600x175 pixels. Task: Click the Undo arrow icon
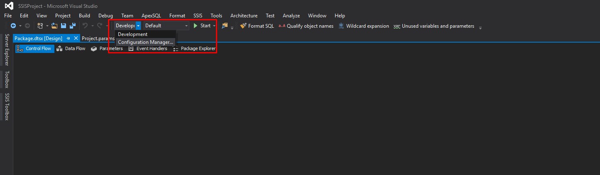coord(85,26)
